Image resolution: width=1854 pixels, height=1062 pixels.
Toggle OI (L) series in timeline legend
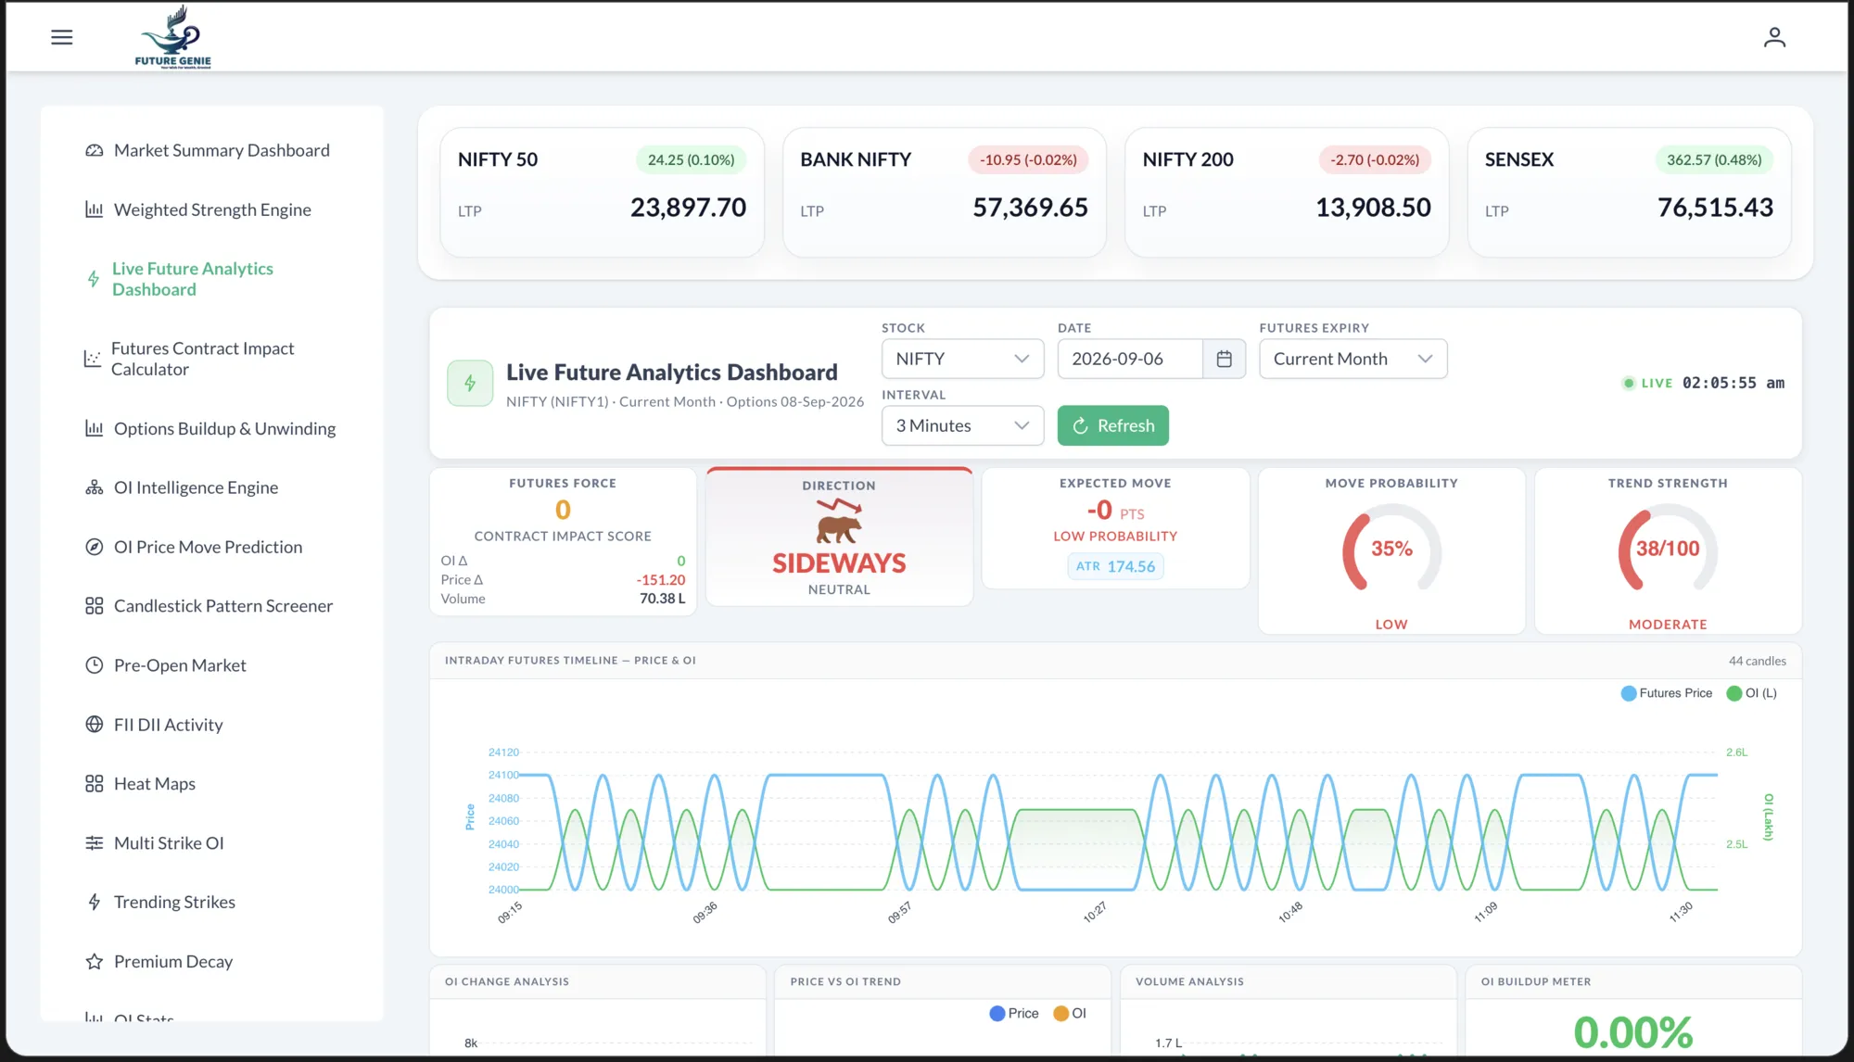point(1752,693)
